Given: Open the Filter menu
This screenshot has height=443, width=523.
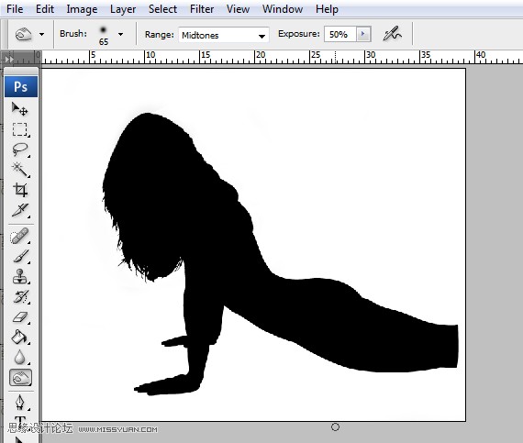Looking at the screenshot, I should pyautogui.click(x=202, y=9).
